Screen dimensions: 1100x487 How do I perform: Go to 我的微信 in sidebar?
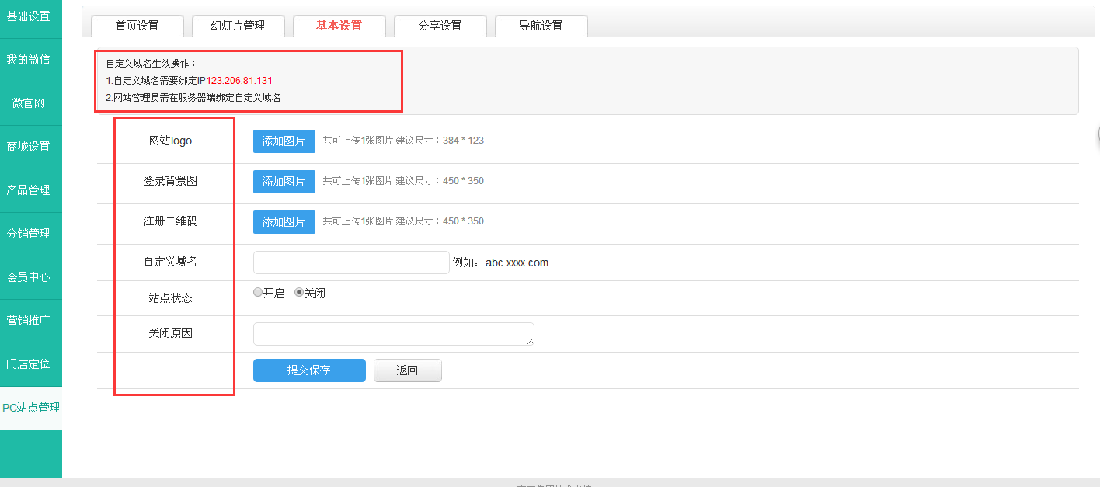click(x=29, y=60)
